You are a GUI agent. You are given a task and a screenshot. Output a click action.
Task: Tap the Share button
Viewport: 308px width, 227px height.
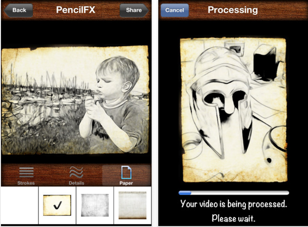[134, 10]
